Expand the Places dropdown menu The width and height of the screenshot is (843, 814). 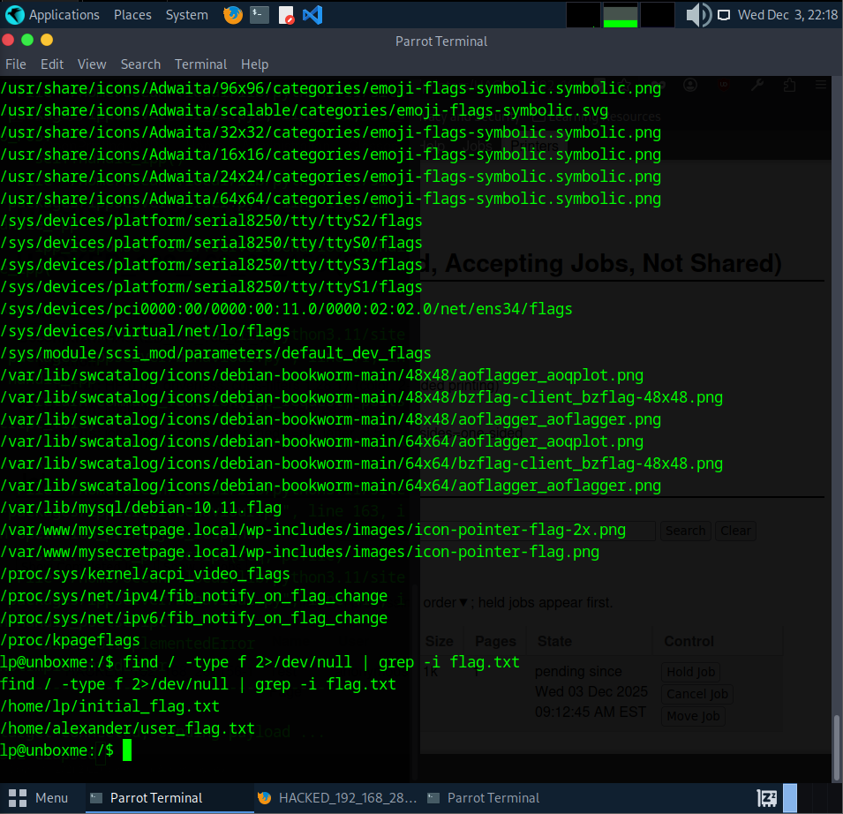click(x=132, y=15)
